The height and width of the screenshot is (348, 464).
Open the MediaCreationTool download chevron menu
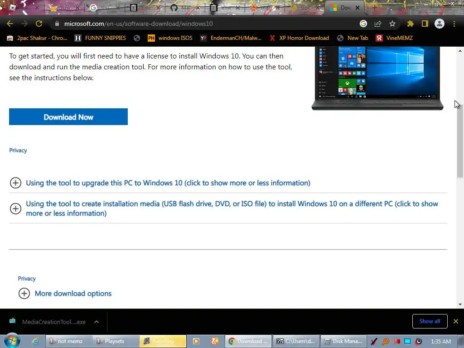coord(97,322)
